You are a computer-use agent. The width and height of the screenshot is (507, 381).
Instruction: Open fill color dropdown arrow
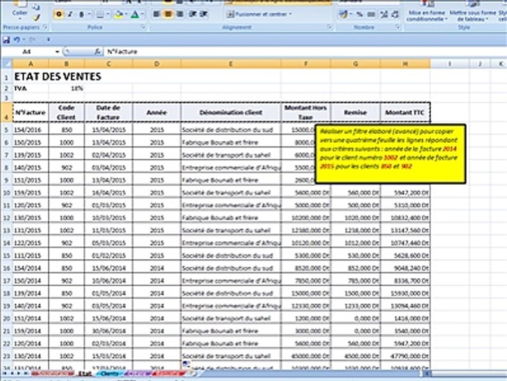click(x=126, y=14)
